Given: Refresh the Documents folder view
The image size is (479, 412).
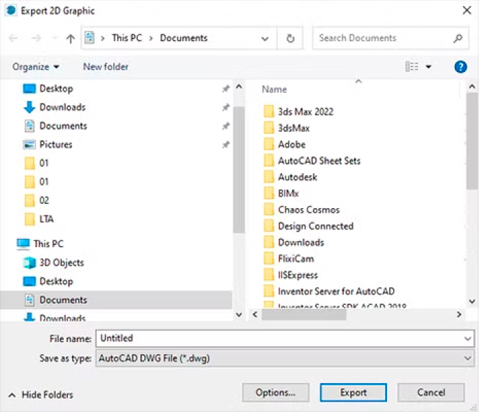Looking at the screenshot, I should (290, 38).
